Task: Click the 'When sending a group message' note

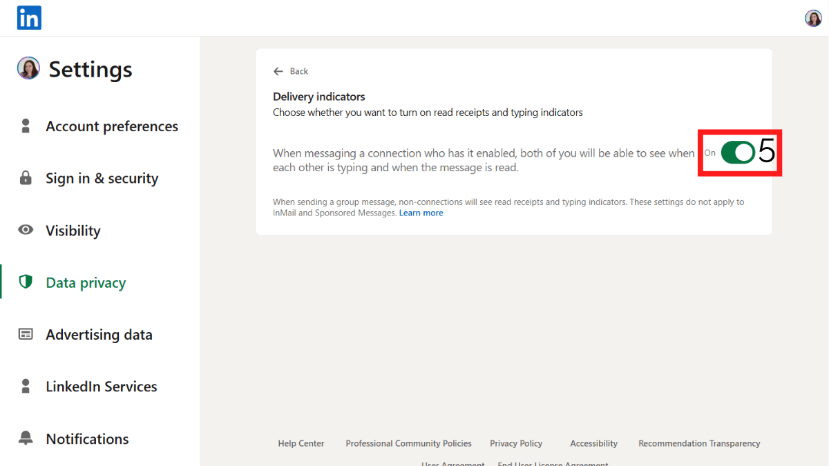Action: click(508, 208)
